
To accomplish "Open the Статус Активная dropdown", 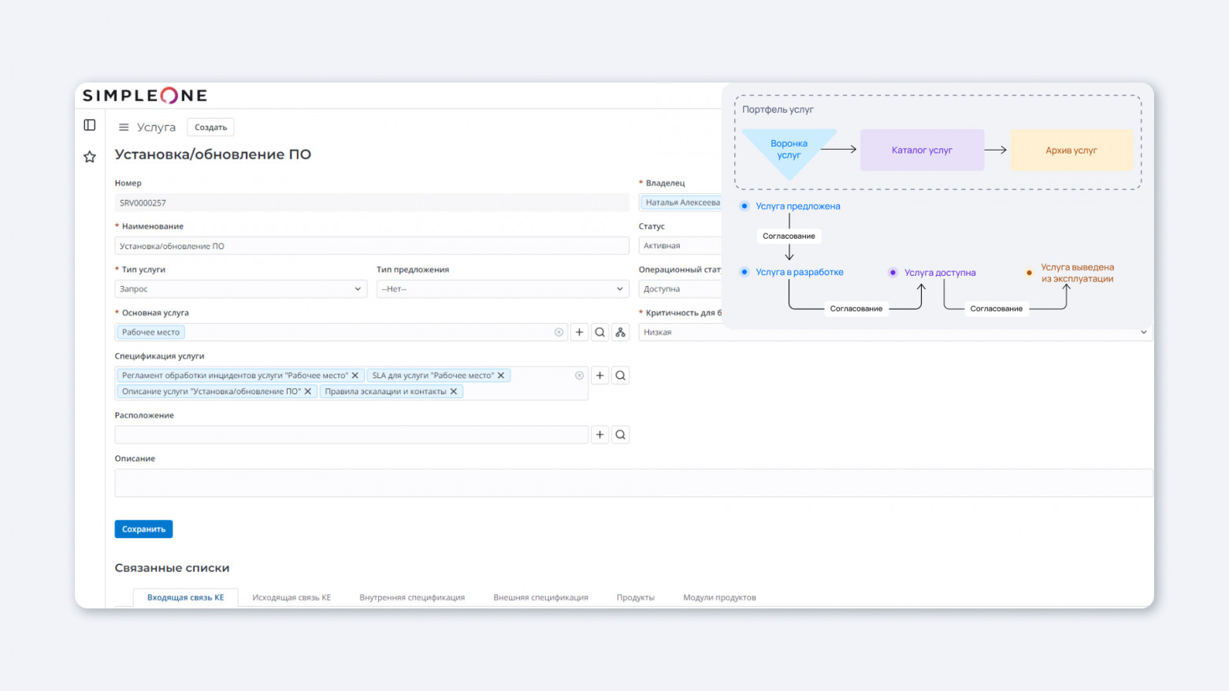I will (681, 246).
